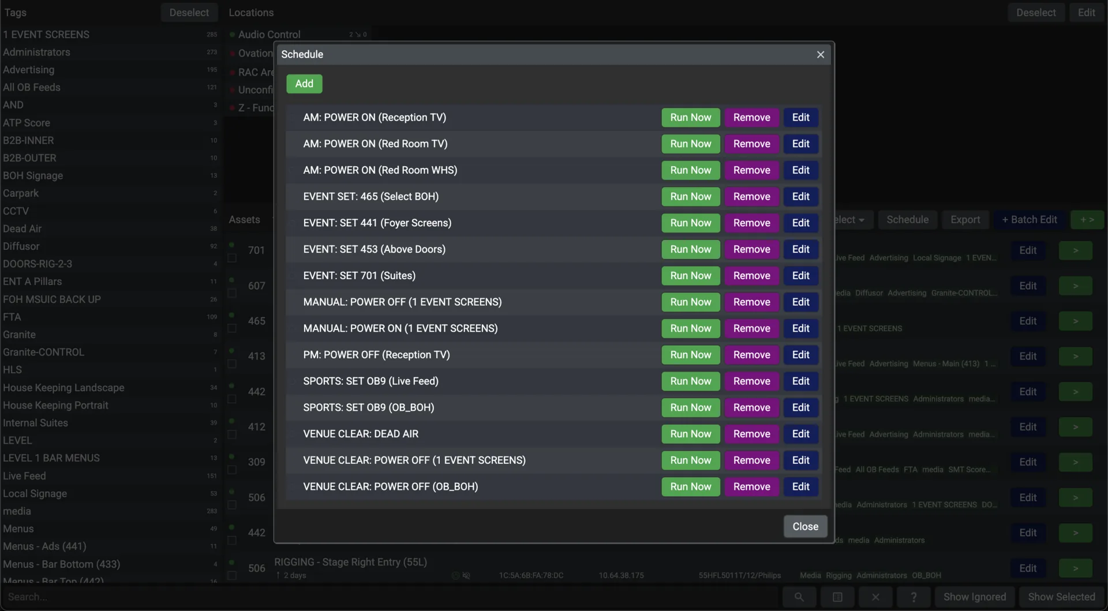This screenshot has height=611, width=1108.
Task: Click the search magnifier icon in bottom bar
Action: (x=799, y=597)
